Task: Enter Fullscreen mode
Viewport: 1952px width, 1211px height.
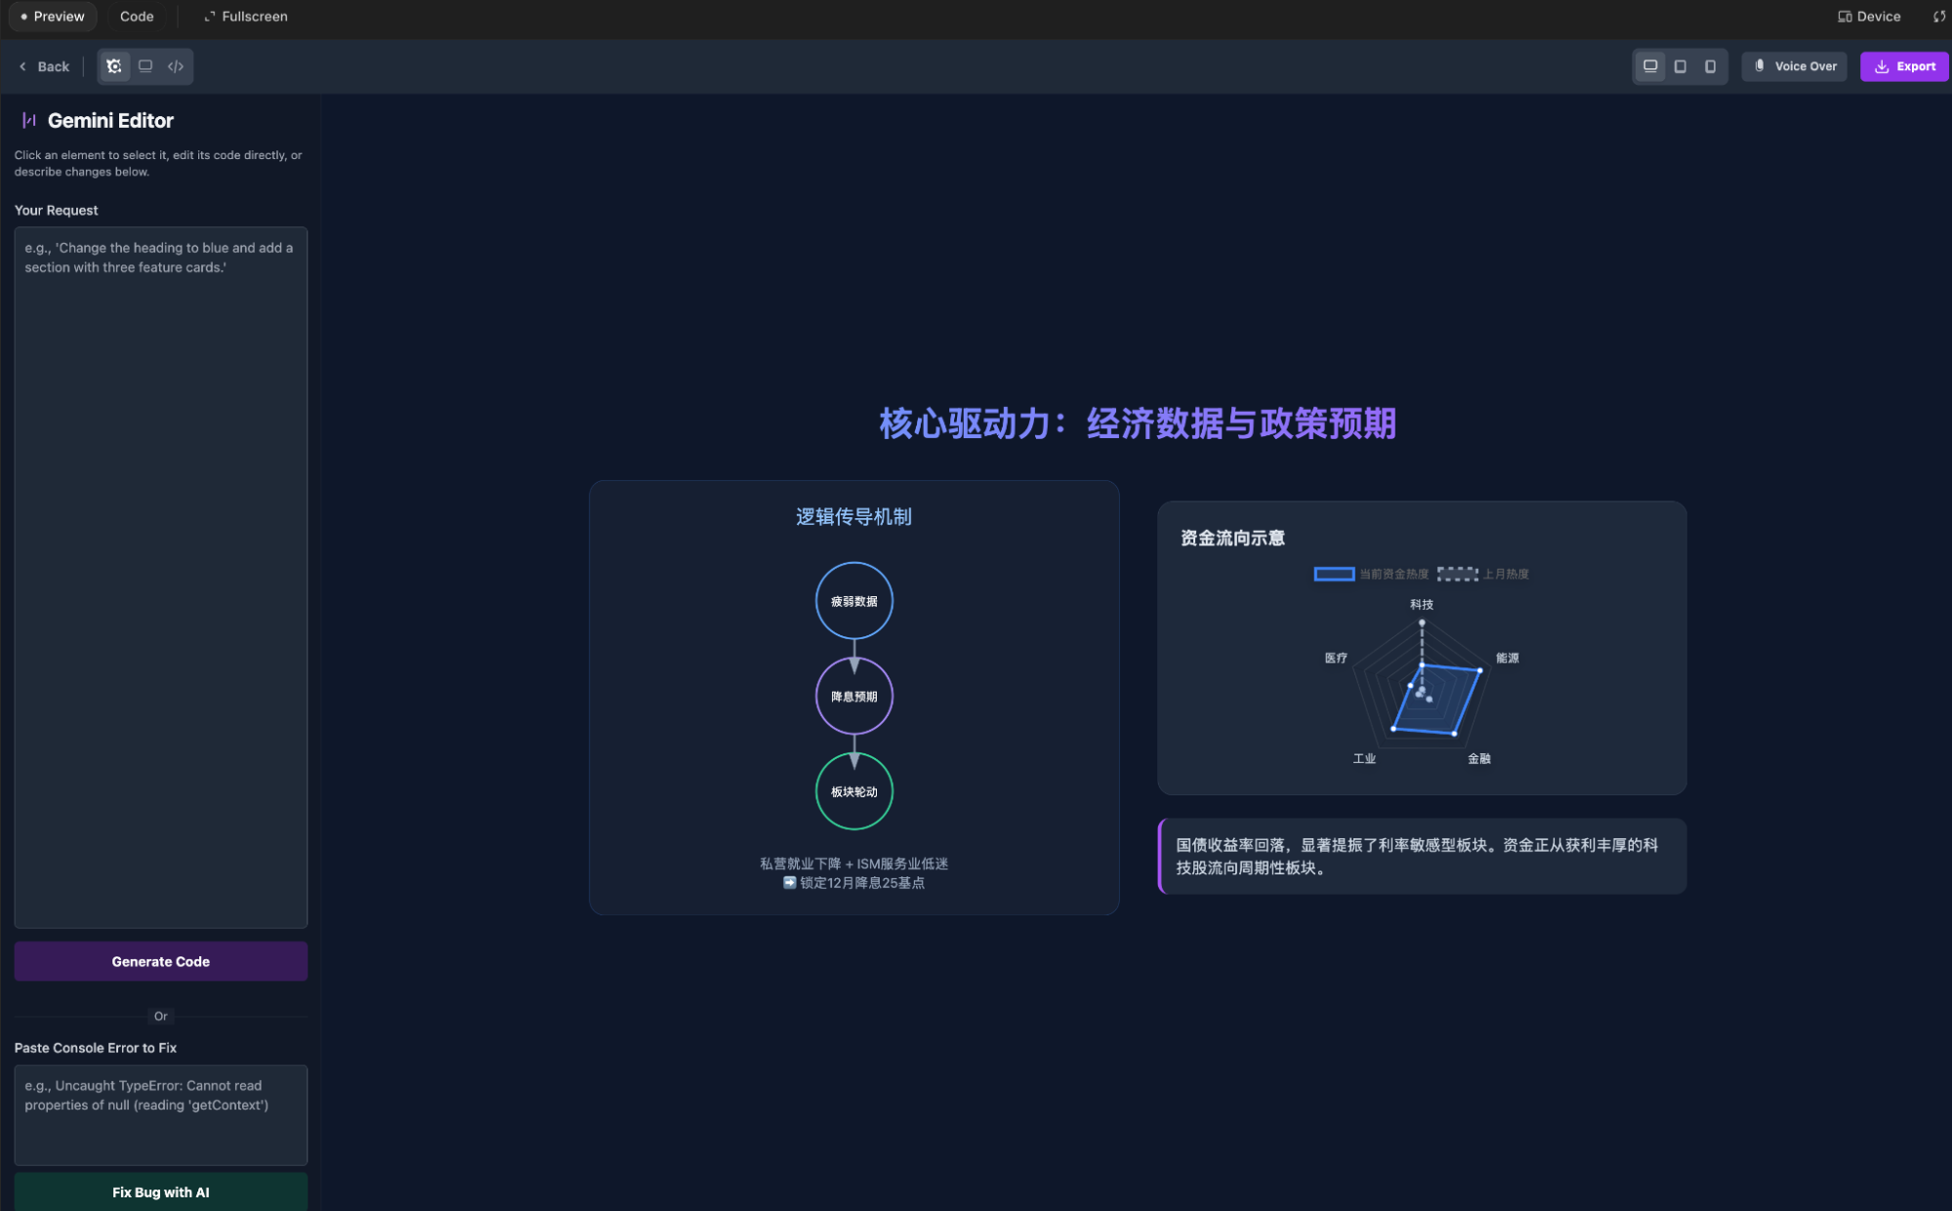Action: (245, 17)
